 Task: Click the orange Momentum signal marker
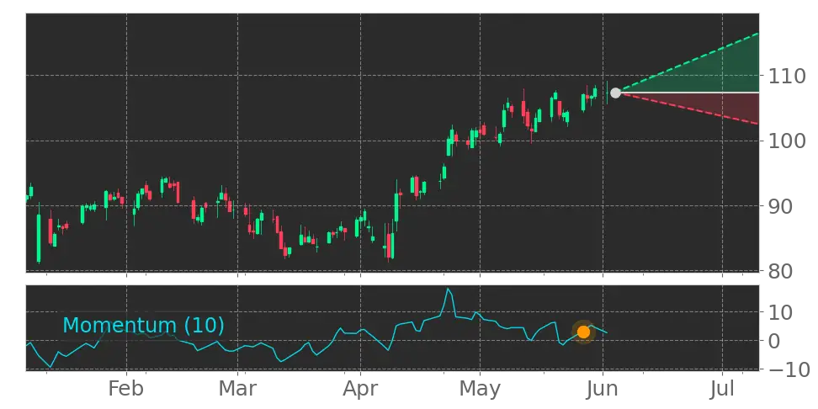(x=584, y=332)
